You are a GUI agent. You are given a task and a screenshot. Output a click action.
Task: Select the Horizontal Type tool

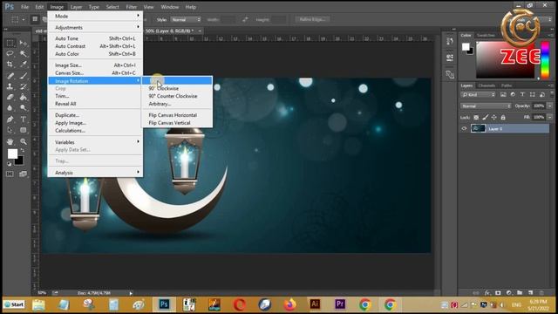tap(24, 119)
